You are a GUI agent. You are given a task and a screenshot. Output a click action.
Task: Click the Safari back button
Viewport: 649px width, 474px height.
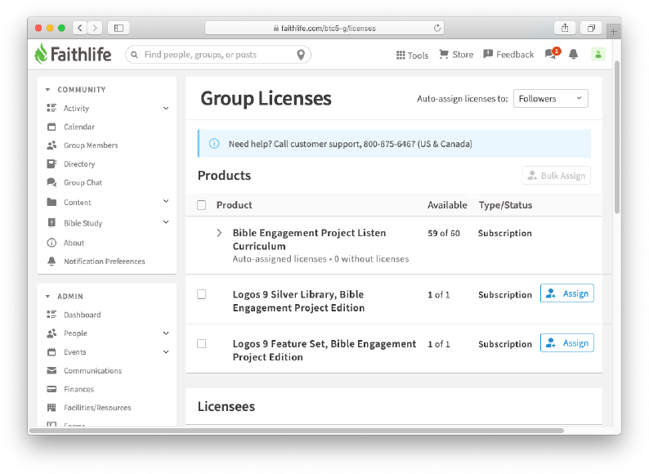80,28
